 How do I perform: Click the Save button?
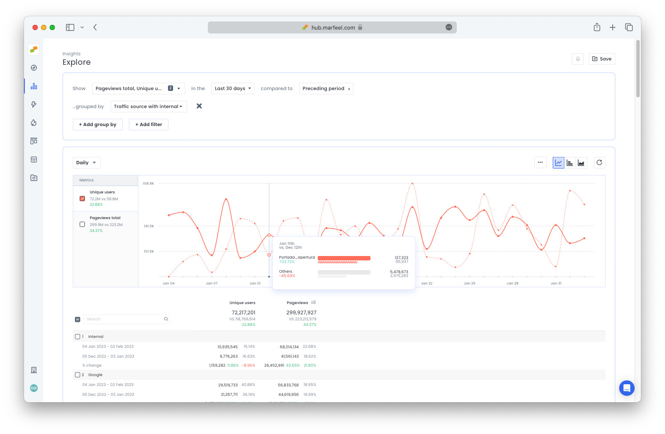coord(602,59)
